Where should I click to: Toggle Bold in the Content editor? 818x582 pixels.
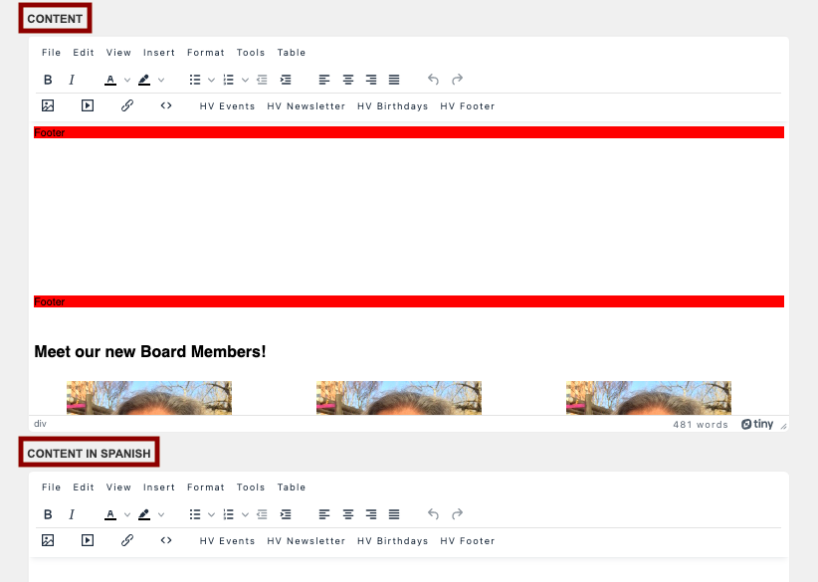(48, 80)
